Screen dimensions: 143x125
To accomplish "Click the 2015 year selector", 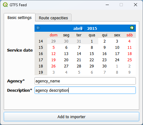I will pos(92,28).
